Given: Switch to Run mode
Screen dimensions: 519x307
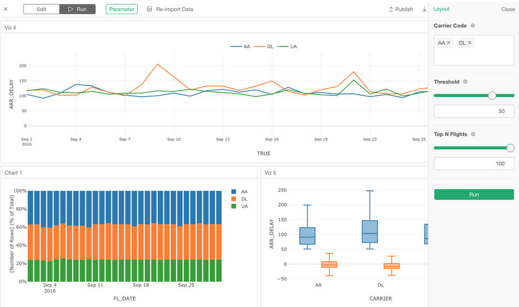Looking at the screenshot, I should (77, 9).
